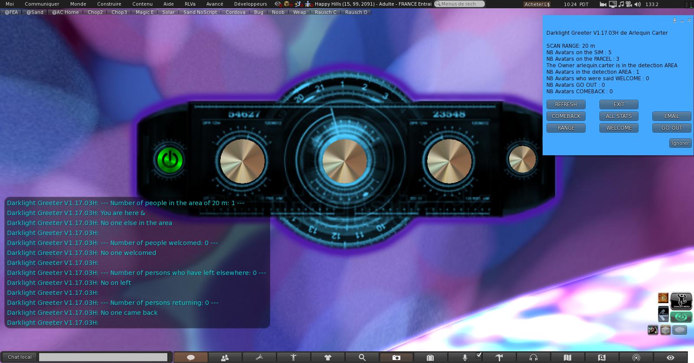Click the large center gold knob
The width and height of the screenshot is (694, 363).
(x=344, y=161)
